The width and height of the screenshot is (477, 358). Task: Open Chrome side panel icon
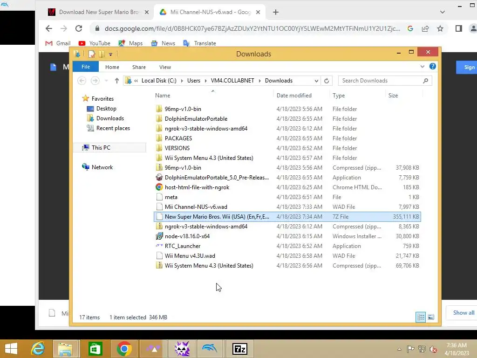[x=459, y=28]
